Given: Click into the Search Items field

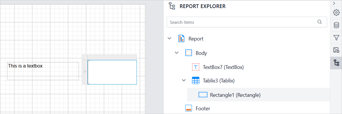Looking at the screenshot, I should point(247,22).
